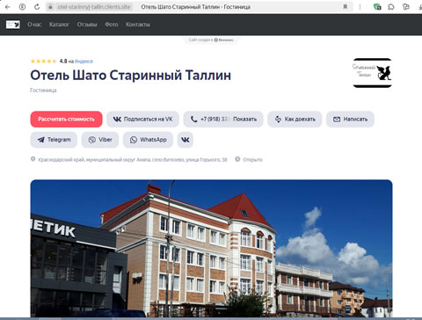Screen dimensions: 422x320
Task: Click the toolbar icon right of the extensions puzzle
Action: pyautogui.click(x=405, y=7)
